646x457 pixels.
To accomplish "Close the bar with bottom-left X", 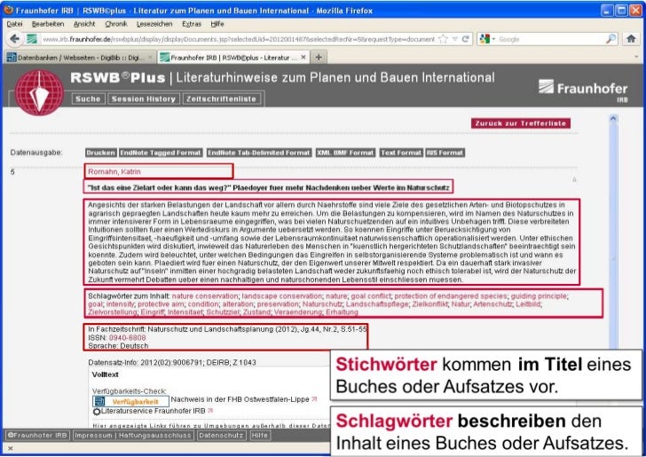I will pyautogui.click(x=11, y=448).
